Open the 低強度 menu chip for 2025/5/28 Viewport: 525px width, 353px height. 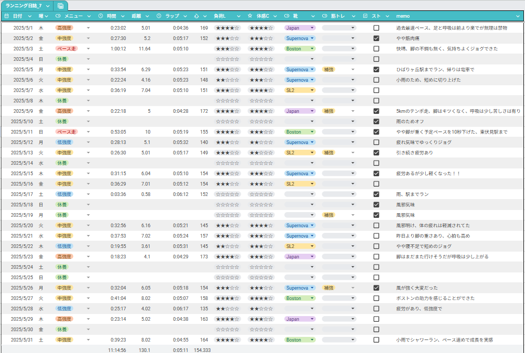click(64, 308)
